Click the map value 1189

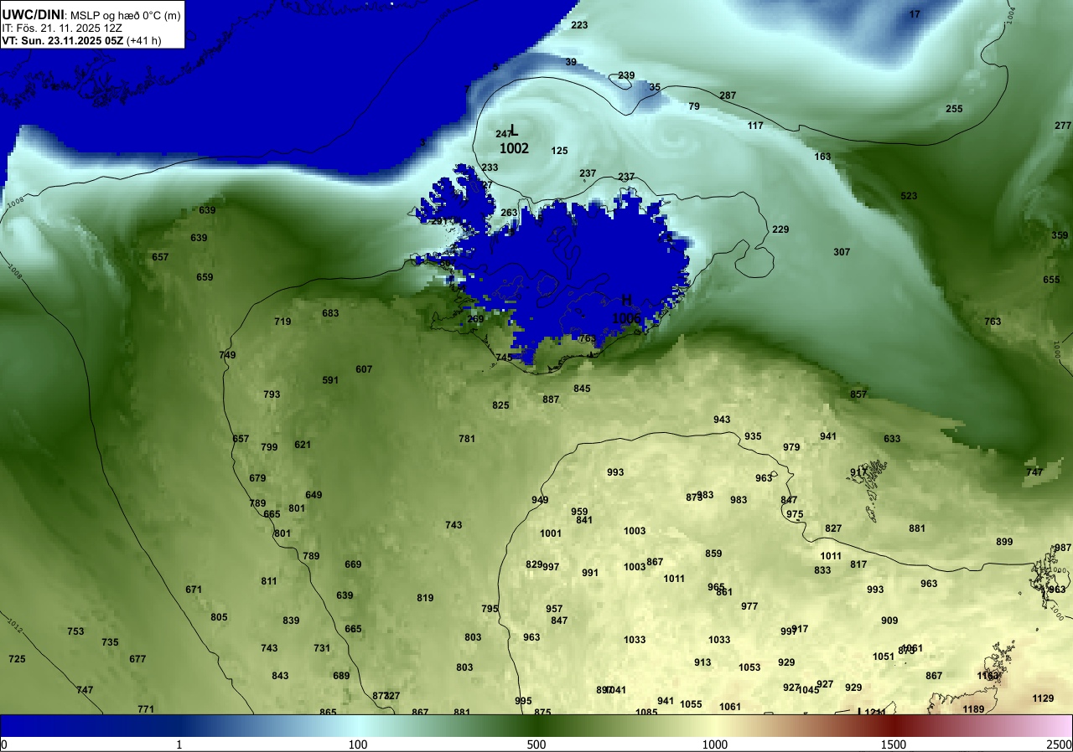click(x=973, y=709)
